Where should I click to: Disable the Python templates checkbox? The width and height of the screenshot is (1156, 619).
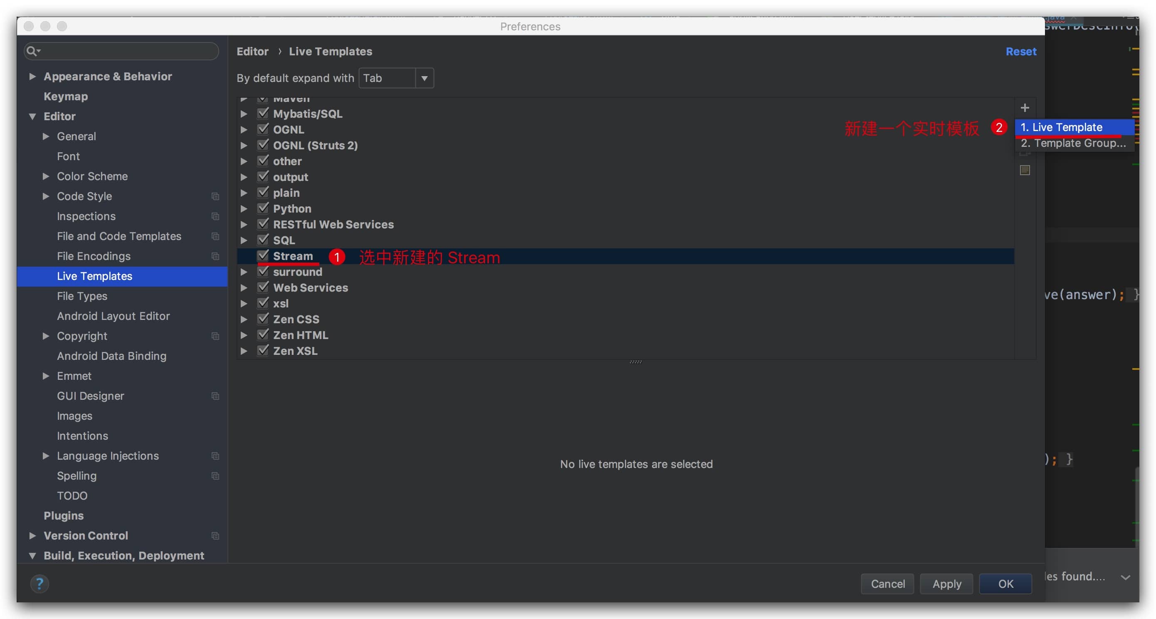pyautogui.click(x=263, y=208)
